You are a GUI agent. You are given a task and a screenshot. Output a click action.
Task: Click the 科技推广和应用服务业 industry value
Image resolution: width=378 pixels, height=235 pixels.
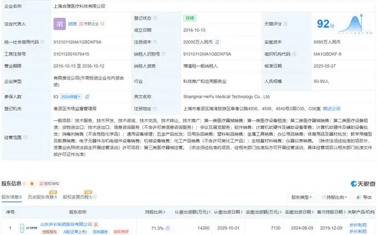pyautogui.click(x=205, y=81)
